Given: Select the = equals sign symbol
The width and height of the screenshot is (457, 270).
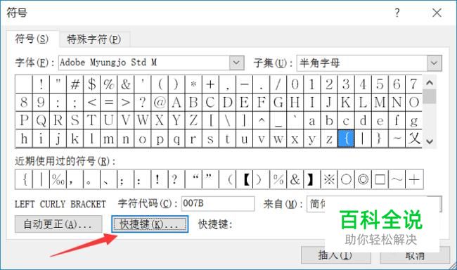Looking at the screenshot, I should click(108, 103).
